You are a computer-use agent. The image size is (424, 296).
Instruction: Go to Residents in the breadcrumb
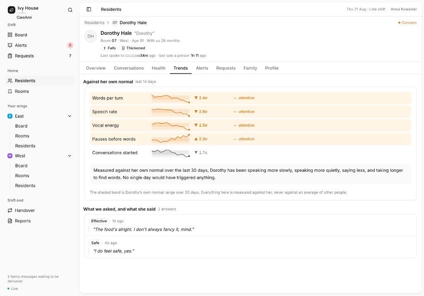pos(94,23)
